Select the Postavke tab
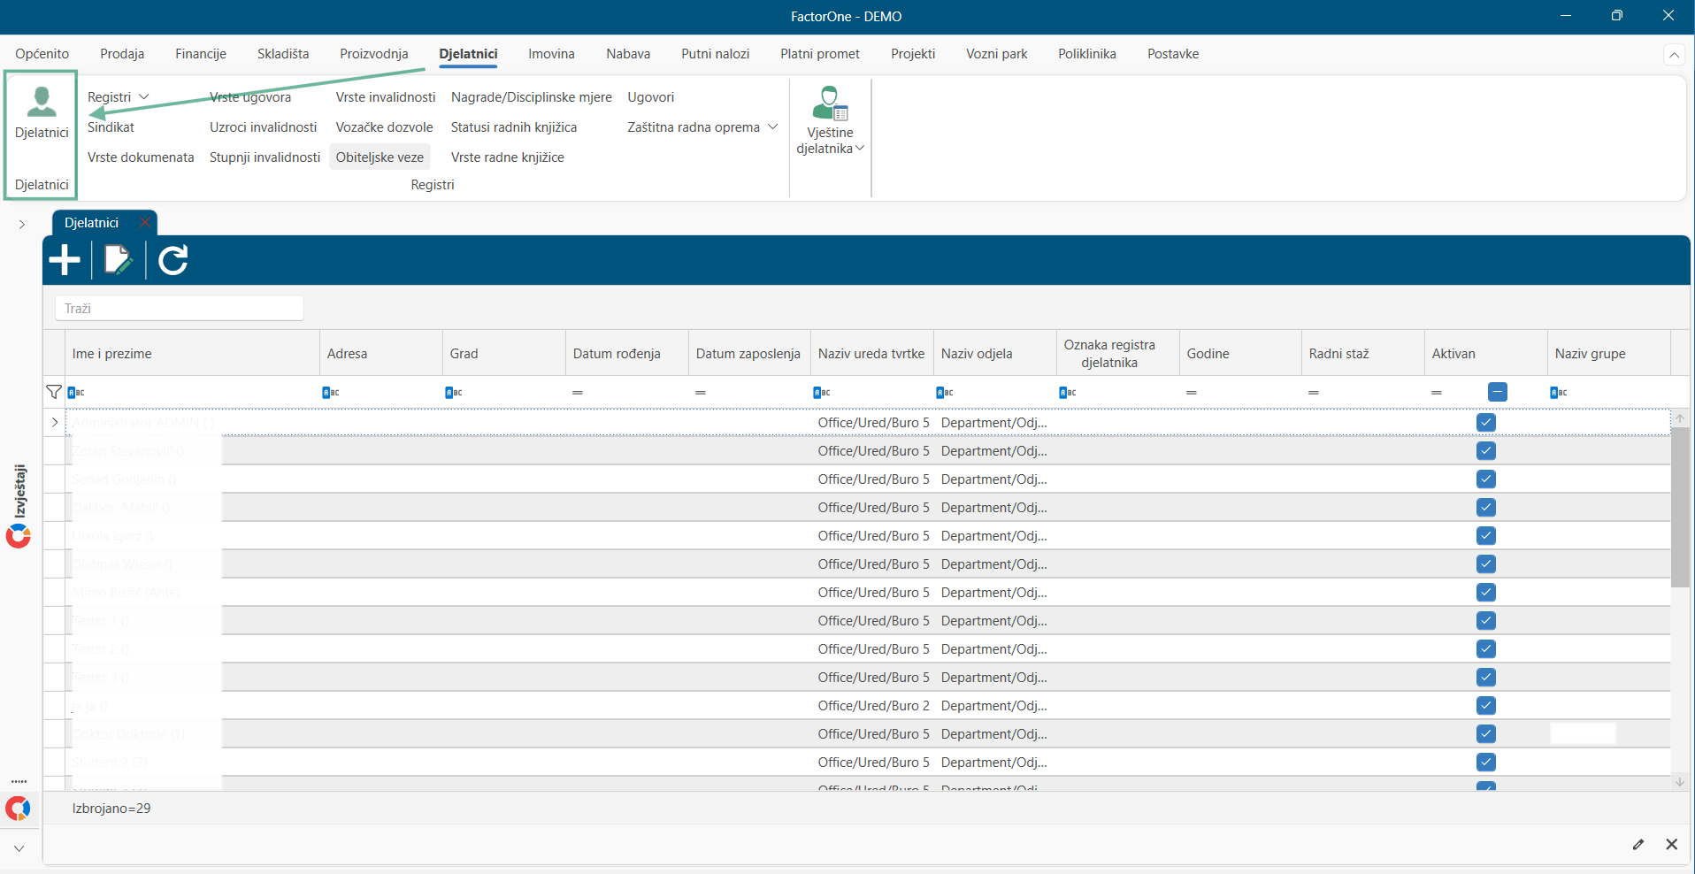 pos(1173,54)
